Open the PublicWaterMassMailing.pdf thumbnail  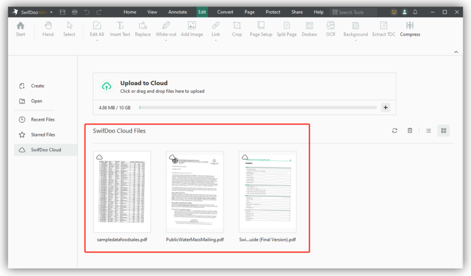coord(195,192)
